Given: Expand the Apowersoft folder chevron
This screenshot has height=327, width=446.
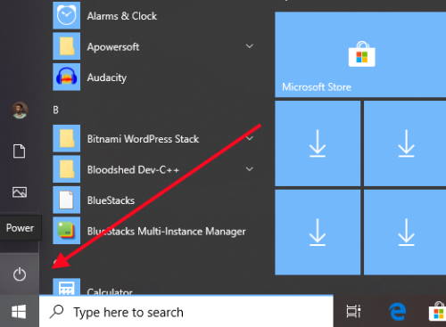Looking at the screenshot, I should 250,46.
